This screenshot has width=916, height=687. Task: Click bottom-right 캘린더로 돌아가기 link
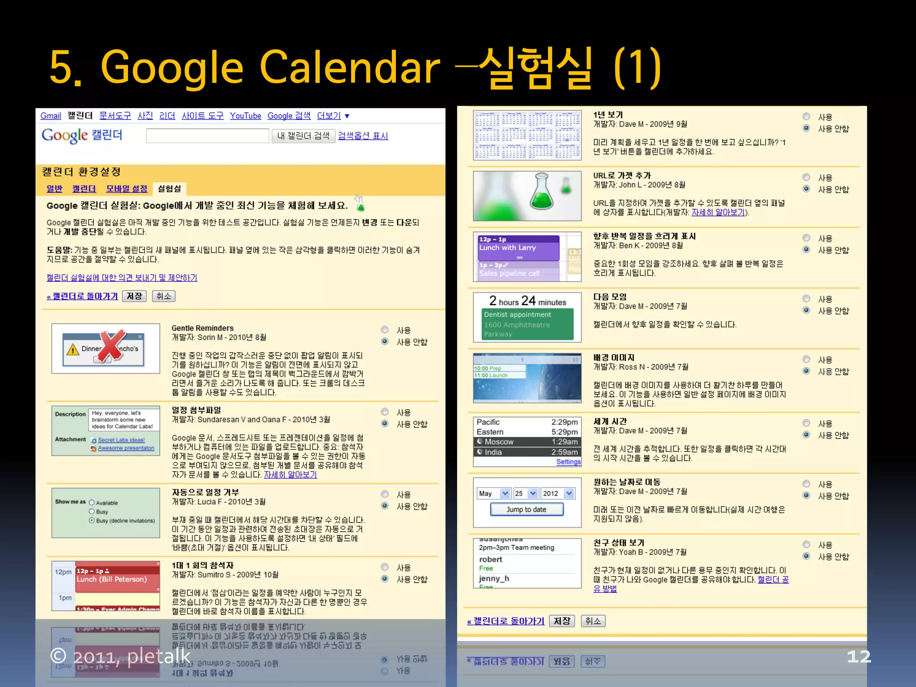pyautogui.click(x=506, y=621)
